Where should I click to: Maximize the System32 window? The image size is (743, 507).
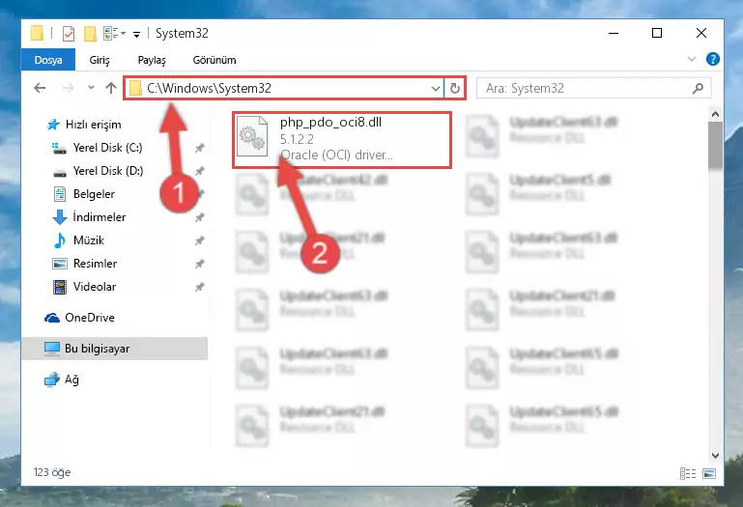pos(657,33)
